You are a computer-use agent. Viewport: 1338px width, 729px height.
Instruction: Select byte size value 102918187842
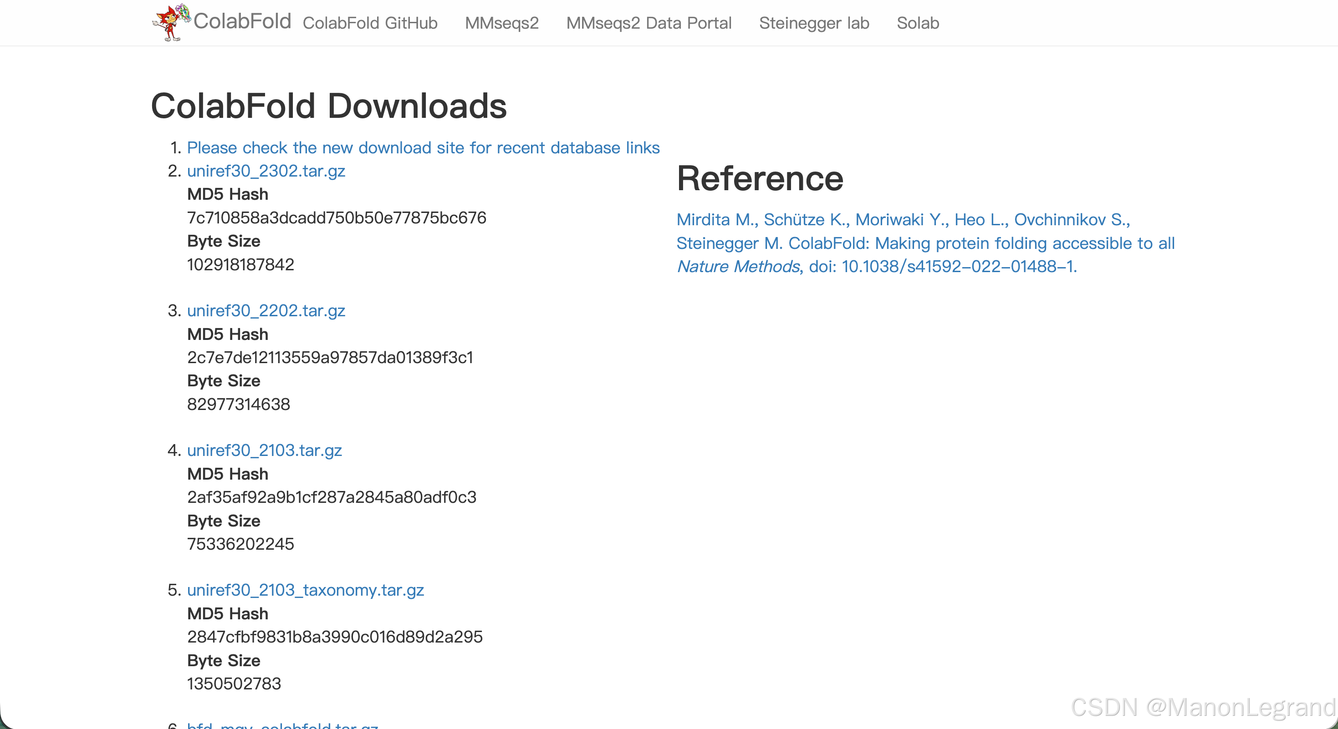[x=240, y=265]
